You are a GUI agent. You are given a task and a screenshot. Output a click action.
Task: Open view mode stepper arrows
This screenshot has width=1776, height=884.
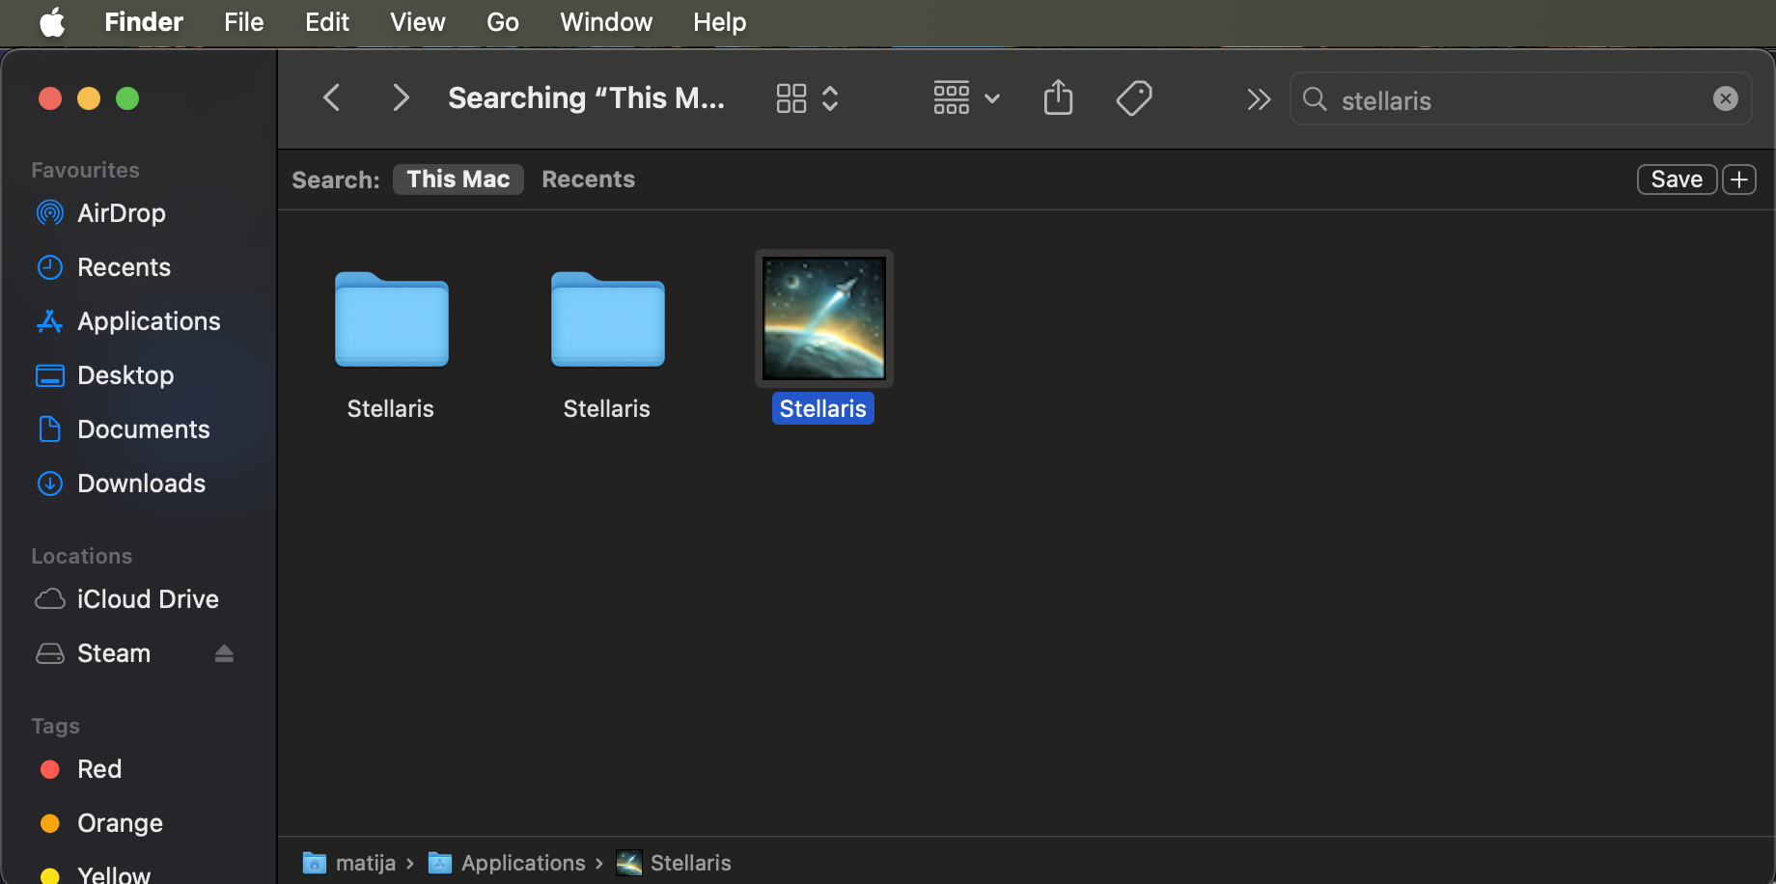[830, 98]
